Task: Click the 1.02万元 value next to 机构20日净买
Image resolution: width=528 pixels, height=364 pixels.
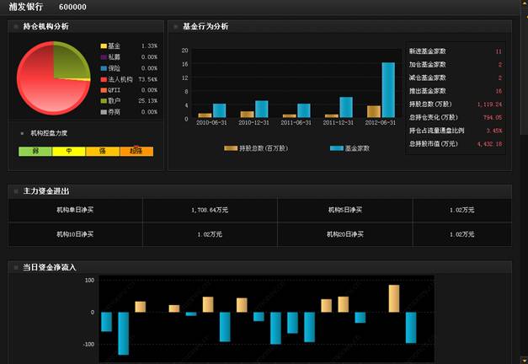Action: [462, 234]
